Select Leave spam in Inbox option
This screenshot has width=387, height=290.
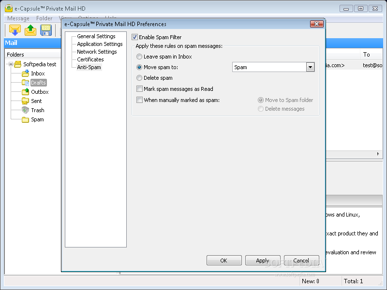click(139, 57)
